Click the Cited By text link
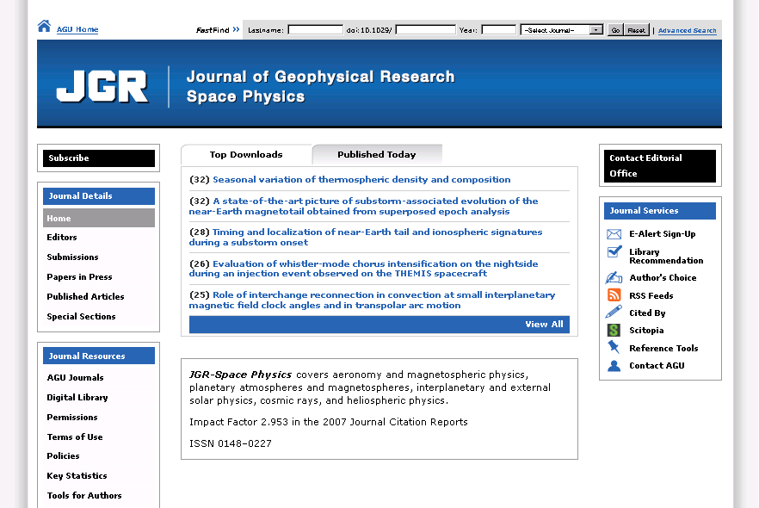This screenshot has width=759, height=508. [x=647, y=313]
